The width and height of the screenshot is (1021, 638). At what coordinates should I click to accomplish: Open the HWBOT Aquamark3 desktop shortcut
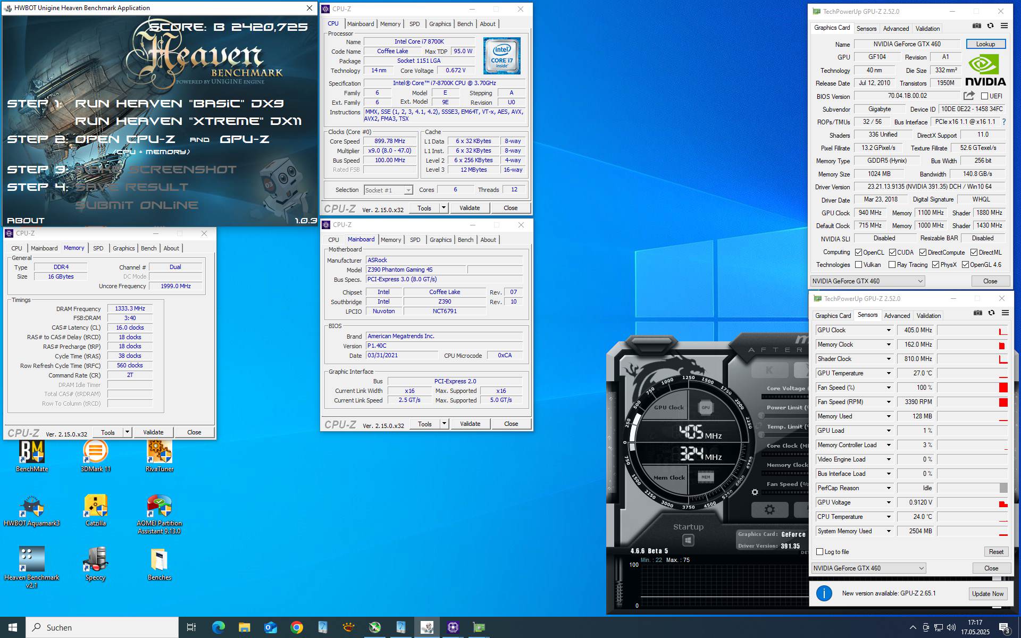click(32, 510)
